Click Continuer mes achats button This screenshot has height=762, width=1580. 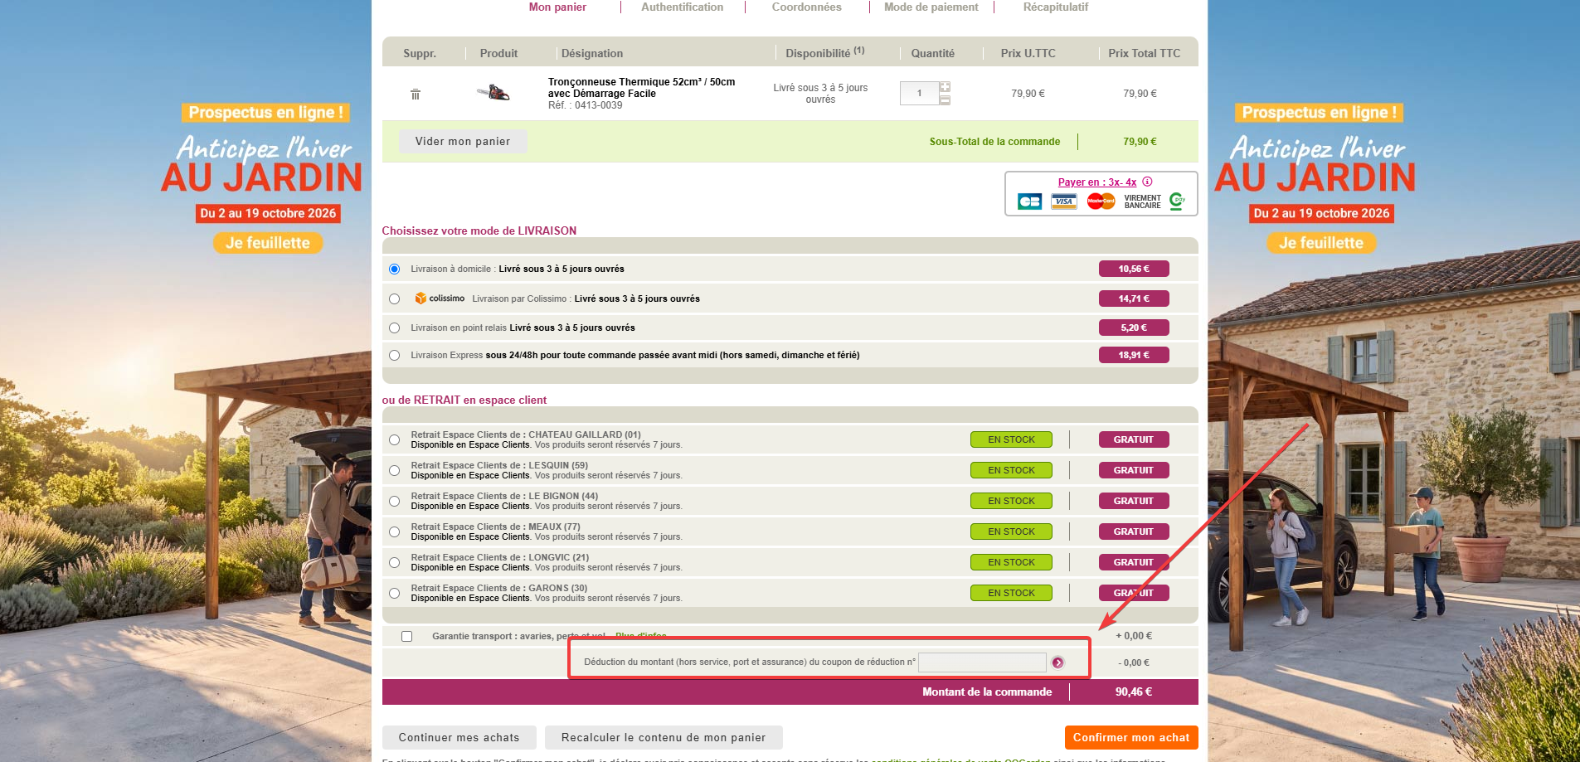[459, 737]
